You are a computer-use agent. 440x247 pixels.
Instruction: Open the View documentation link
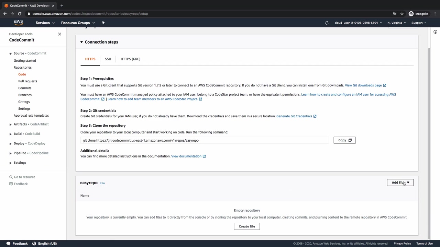pos(188,156)
